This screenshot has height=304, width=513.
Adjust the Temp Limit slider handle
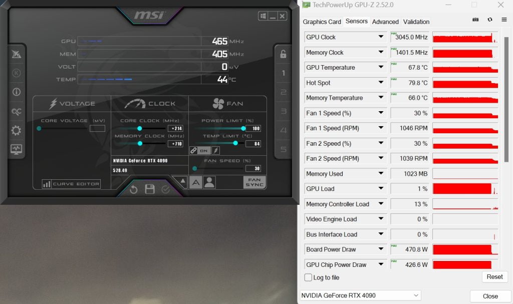(x=235, y=143)
